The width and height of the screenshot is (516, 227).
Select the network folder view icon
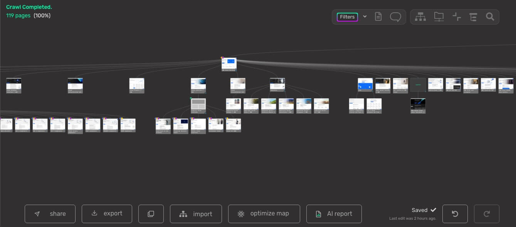pyautogui.click(x=439, y=17)
